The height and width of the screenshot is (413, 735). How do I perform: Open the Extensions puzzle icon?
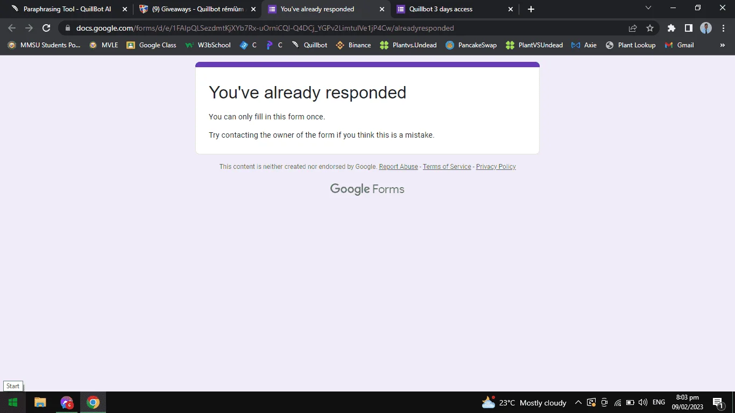(671, 28)
